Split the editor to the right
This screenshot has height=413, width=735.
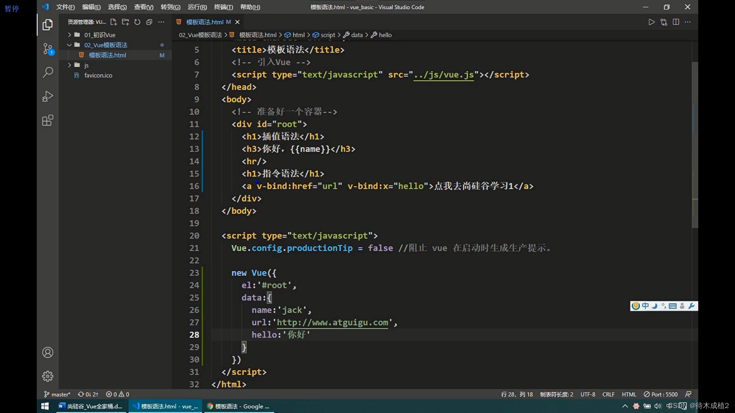676,22
